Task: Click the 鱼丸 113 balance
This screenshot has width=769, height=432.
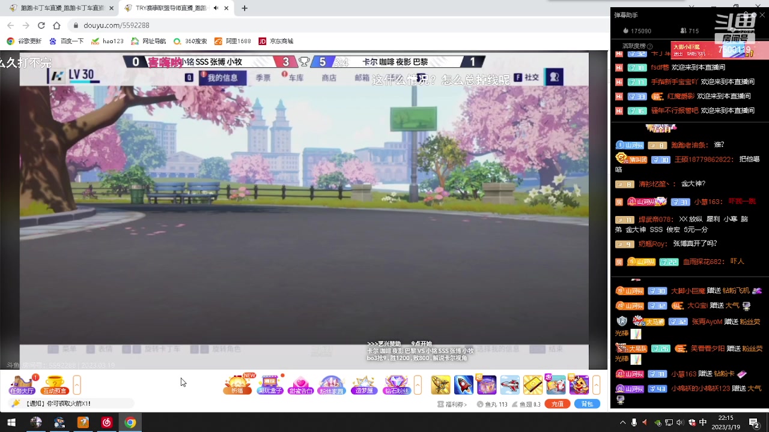Action: (492, 404)
